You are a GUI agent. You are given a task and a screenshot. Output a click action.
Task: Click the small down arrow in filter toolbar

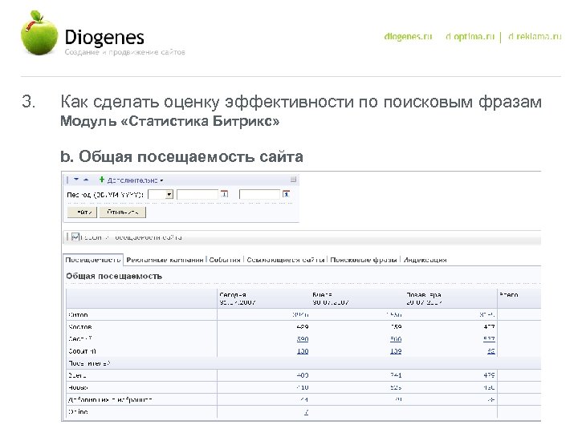coord(75,180)
